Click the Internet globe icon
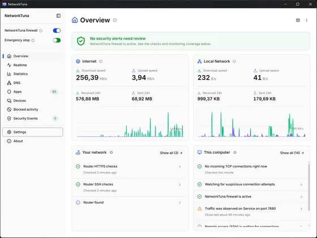 click(78, 62)
